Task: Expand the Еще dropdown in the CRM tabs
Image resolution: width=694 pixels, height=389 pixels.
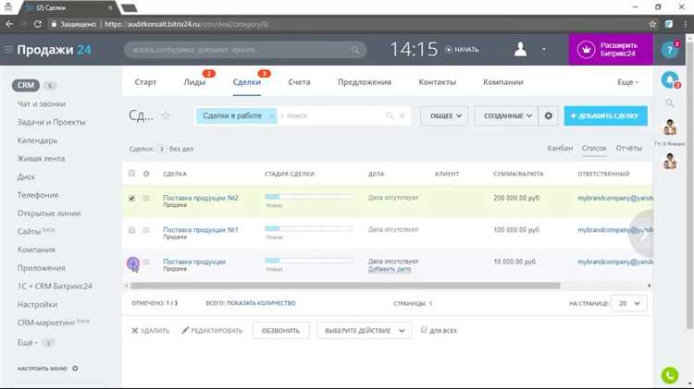Action: (x=627, y=82)
